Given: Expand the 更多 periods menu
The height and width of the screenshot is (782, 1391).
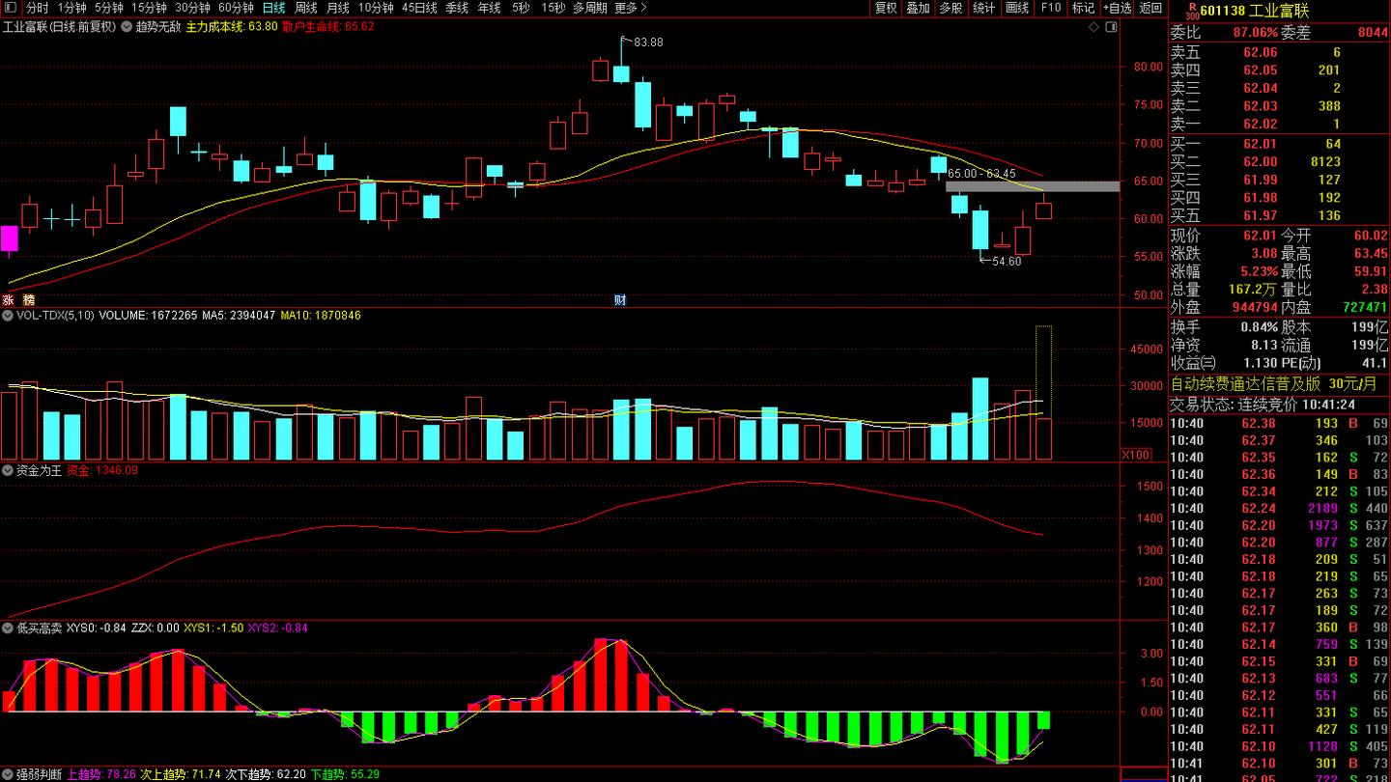Looking at the screenshot, I should coord(631,8).
